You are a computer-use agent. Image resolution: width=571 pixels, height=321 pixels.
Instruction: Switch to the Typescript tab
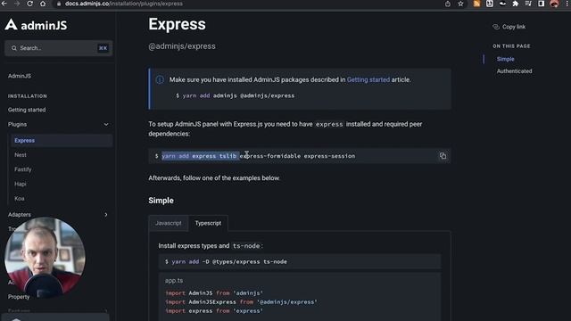pos(208,223)
